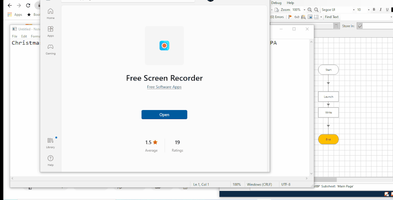Open the Debug menu in Blue Prism
The image size is (393, 200).
[x=277, y=3]
